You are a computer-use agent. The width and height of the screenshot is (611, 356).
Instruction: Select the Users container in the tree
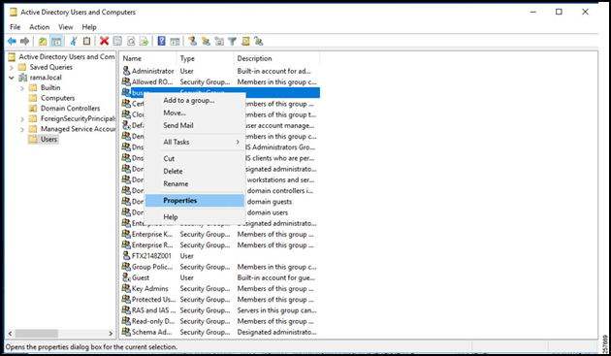pyautogui.click(x=48, y=140)
